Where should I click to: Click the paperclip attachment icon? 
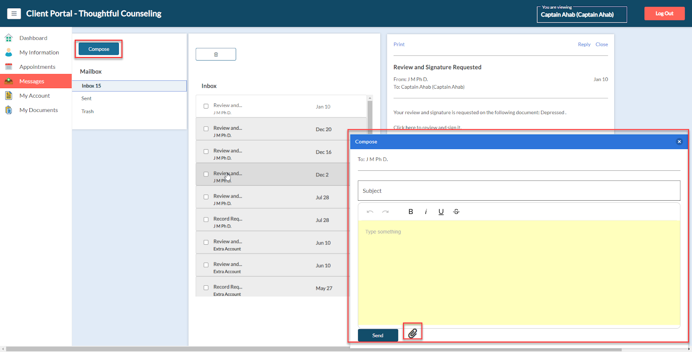[413, 333]
